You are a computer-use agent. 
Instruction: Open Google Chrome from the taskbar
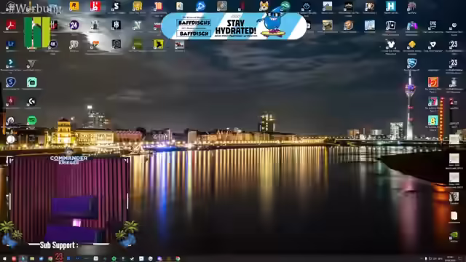point(178,259)
